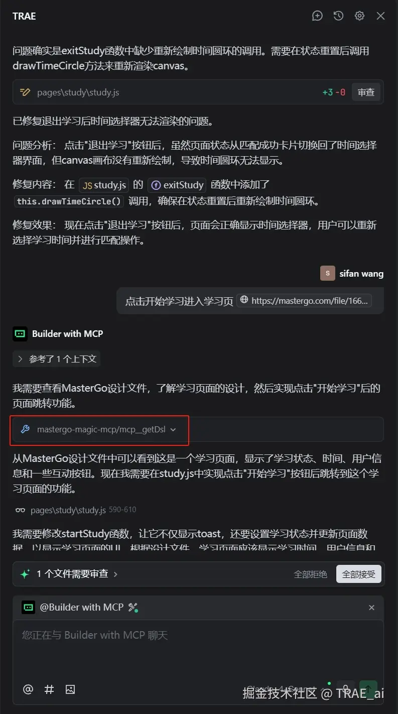The height and width of the screenshot is (714, 398).
Task: Start a new chat with the plus-bubble icon
Action: point(317,16)
